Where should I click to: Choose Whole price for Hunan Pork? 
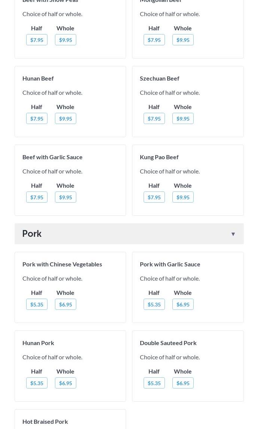[65, 383]
